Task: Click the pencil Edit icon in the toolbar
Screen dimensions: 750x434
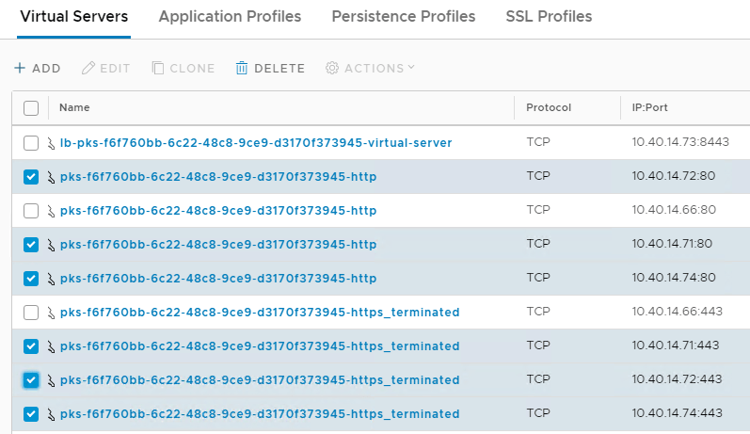Action: [89, 69]
